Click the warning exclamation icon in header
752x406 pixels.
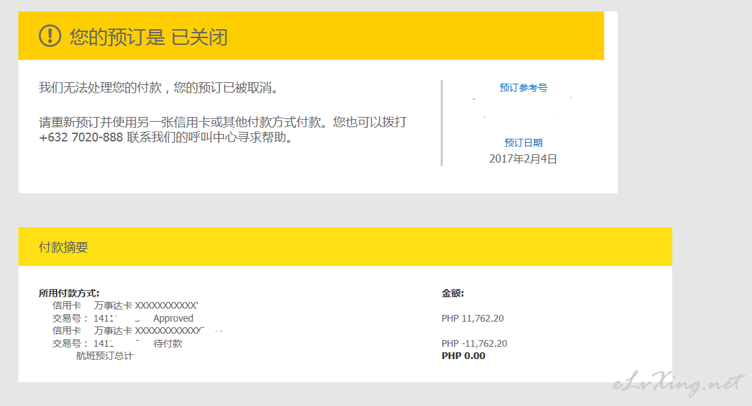(x=50, y=36)
